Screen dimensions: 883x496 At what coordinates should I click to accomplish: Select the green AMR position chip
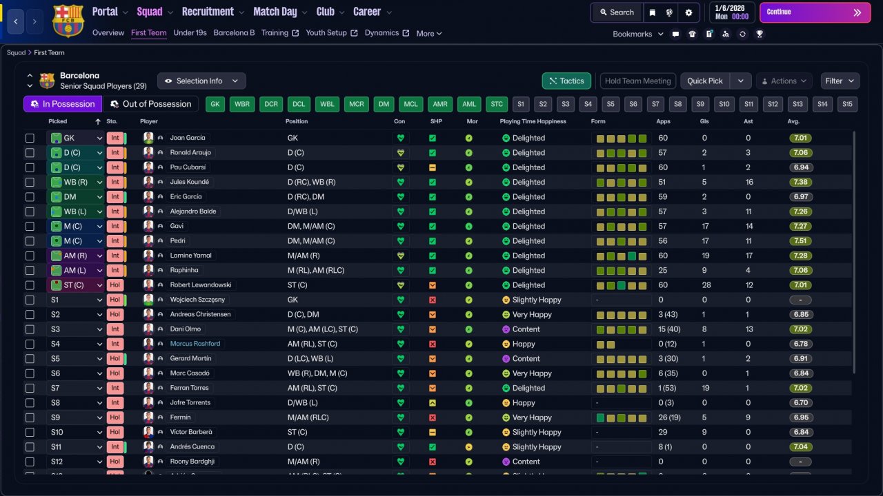tap(439, 104)
